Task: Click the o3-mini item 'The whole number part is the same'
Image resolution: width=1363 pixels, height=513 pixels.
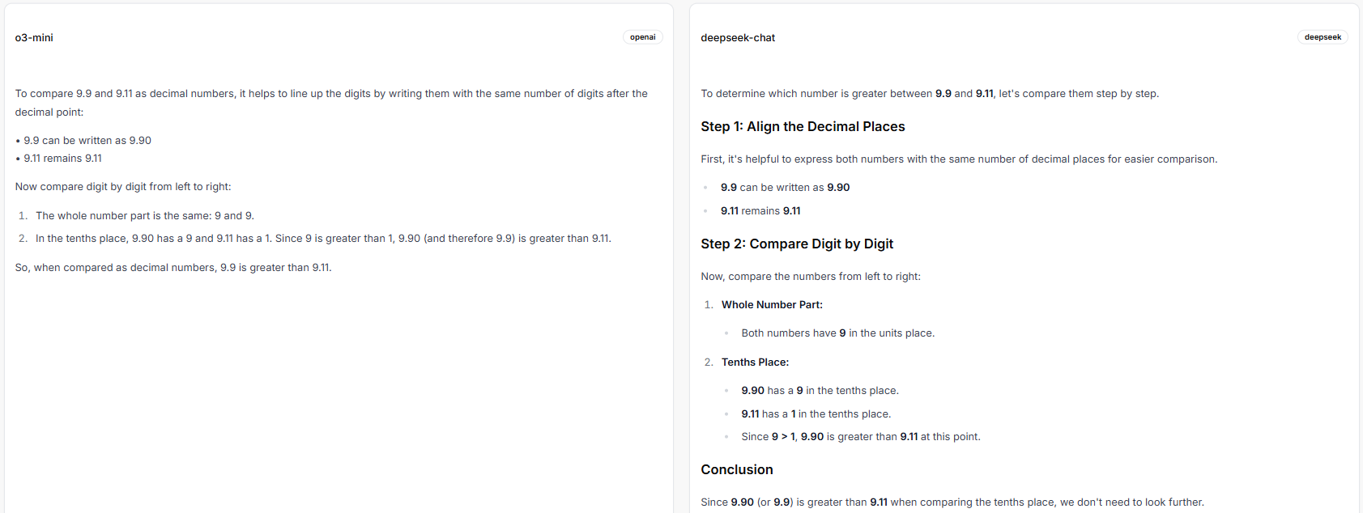Action: tap(145, 216)
